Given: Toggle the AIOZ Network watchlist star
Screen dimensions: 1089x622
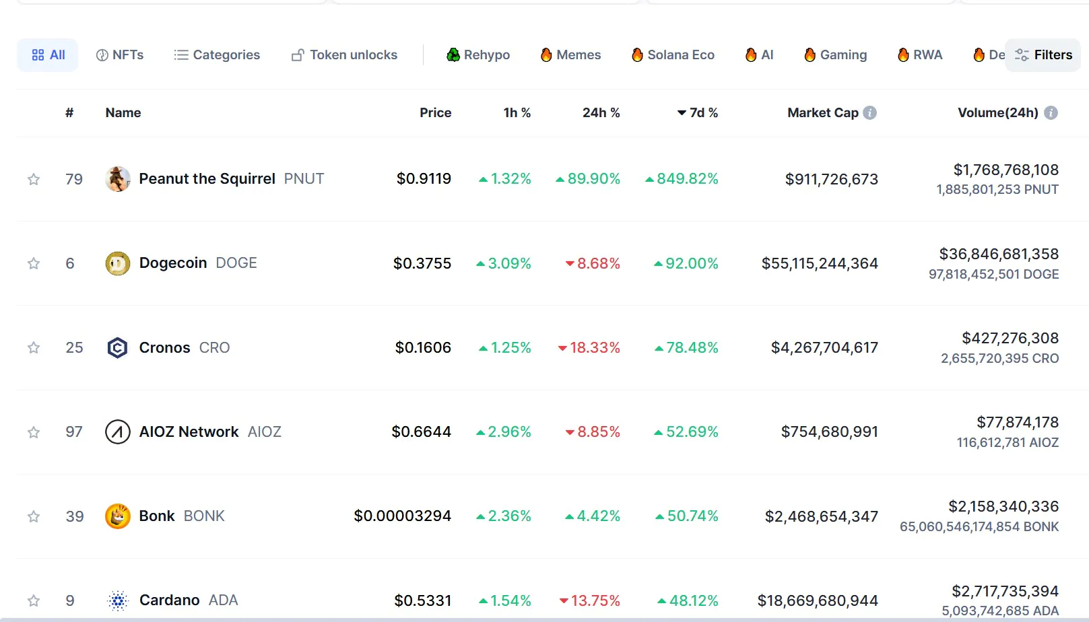Looking at the screenshot, I should [x=34, y=432].
